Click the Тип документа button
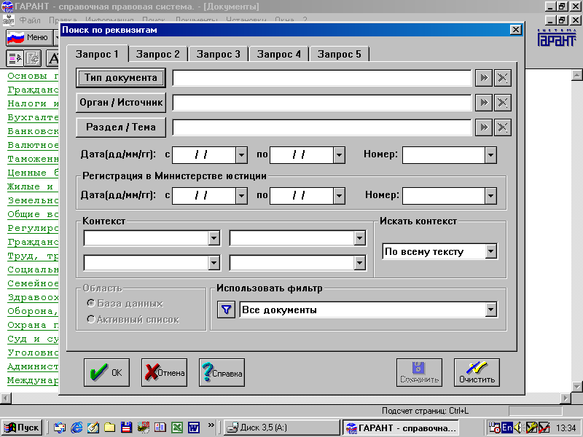The height and width of the screenshot is (437, 583). (121, 78)
